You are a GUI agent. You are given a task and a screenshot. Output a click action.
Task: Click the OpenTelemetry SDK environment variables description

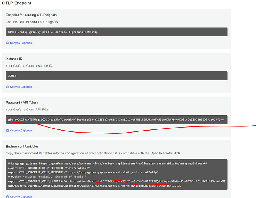94,154
